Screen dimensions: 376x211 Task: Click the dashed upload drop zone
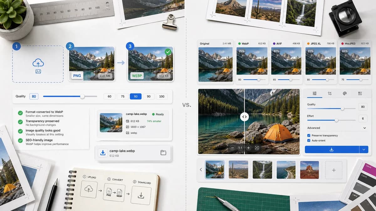[x=38, y=64]
